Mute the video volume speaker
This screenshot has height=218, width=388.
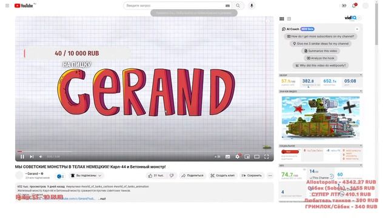click(41, 156)
